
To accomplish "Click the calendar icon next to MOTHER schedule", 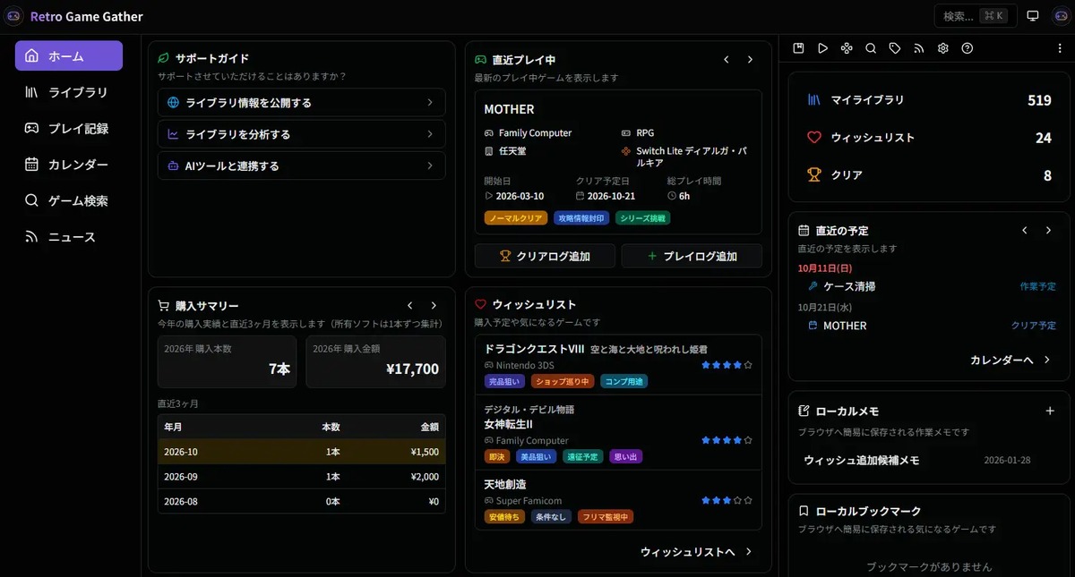I will click(813, 326).
